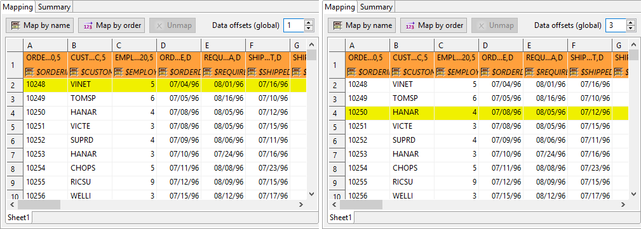The width and height of the screenshot is (641, 229).
Task: Decrease data offset in right panel
Action: click(x=631, y=29)
